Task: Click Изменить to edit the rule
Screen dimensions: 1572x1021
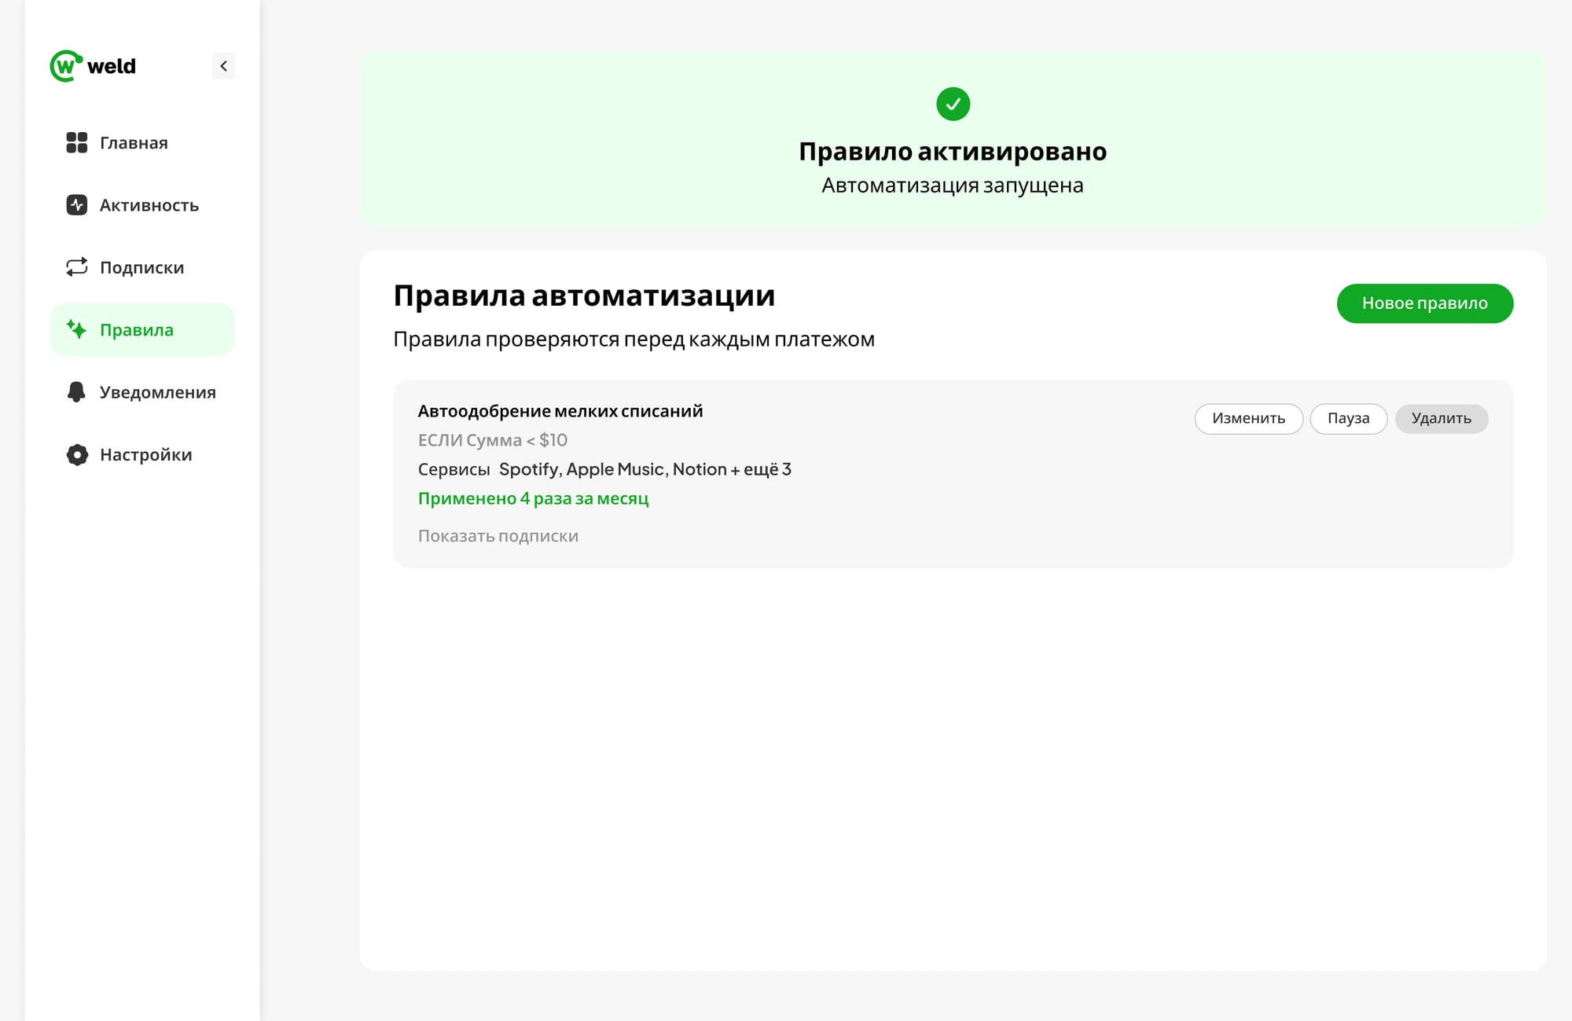Action: click(x=1248, y=418)
